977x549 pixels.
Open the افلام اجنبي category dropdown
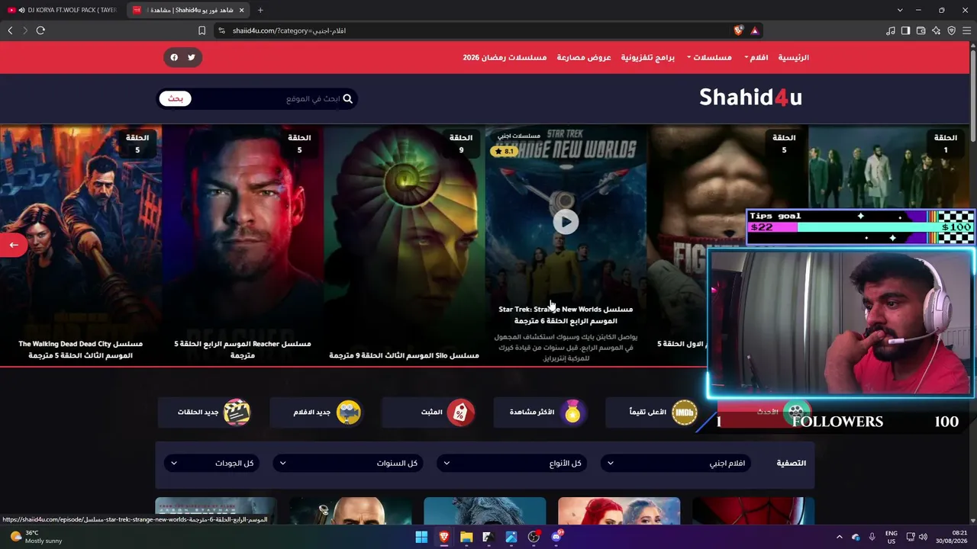point(676,463)
